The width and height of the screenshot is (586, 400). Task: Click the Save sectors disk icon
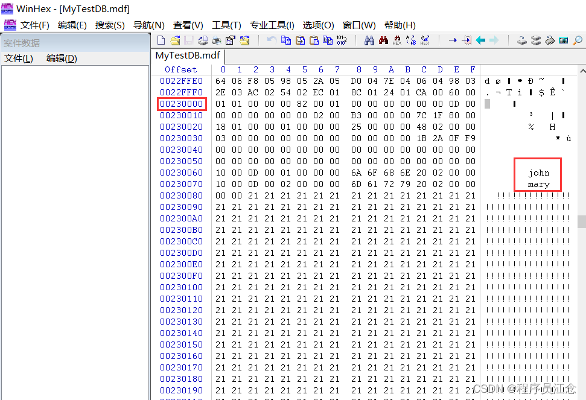189,40
